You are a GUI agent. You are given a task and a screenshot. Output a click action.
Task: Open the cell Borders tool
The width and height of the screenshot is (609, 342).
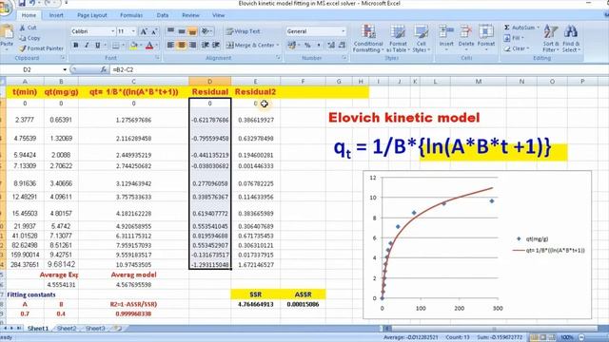(x=116, y=46)
